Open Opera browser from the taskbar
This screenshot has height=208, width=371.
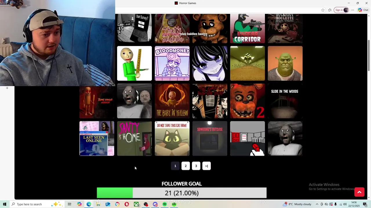pyautogui.click(x=127, y=204)
